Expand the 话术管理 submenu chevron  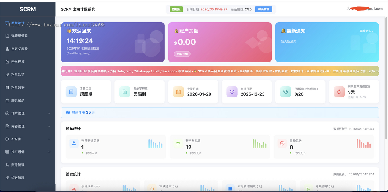(49, 113)
